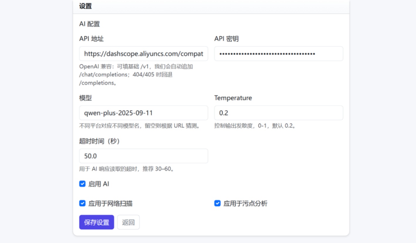Viewport: 416px width, 243px height.
Task: Click the 超时时间（秒）field label
Action: tap(100, 141)
